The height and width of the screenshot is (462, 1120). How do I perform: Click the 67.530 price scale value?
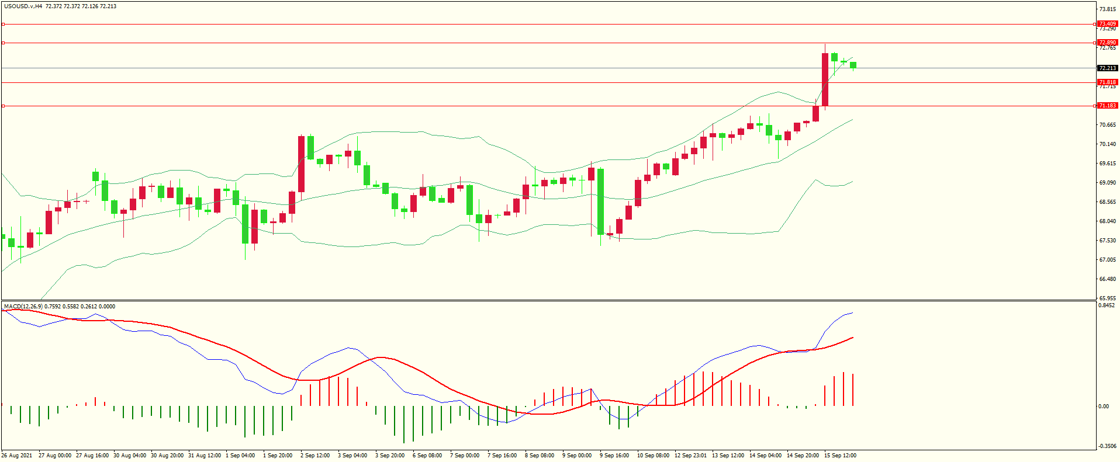click(x=1108, y=241)
